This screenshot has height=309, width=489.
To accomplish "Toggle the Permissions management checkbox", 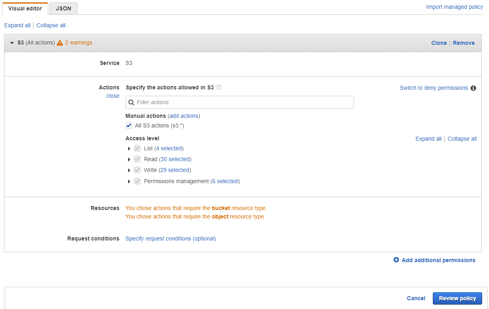I will [137, 181].
